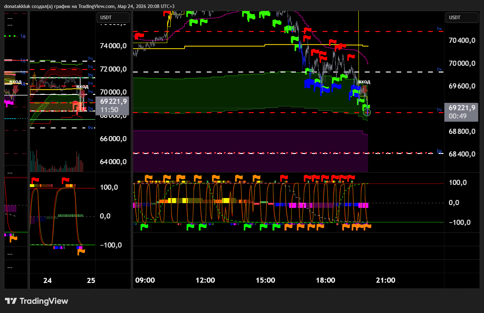Click the orange flag in the left narrow panel
Image resolution: width=484 pixels, height=313 pixels.
pyautogui.click(x=13, y=239)
